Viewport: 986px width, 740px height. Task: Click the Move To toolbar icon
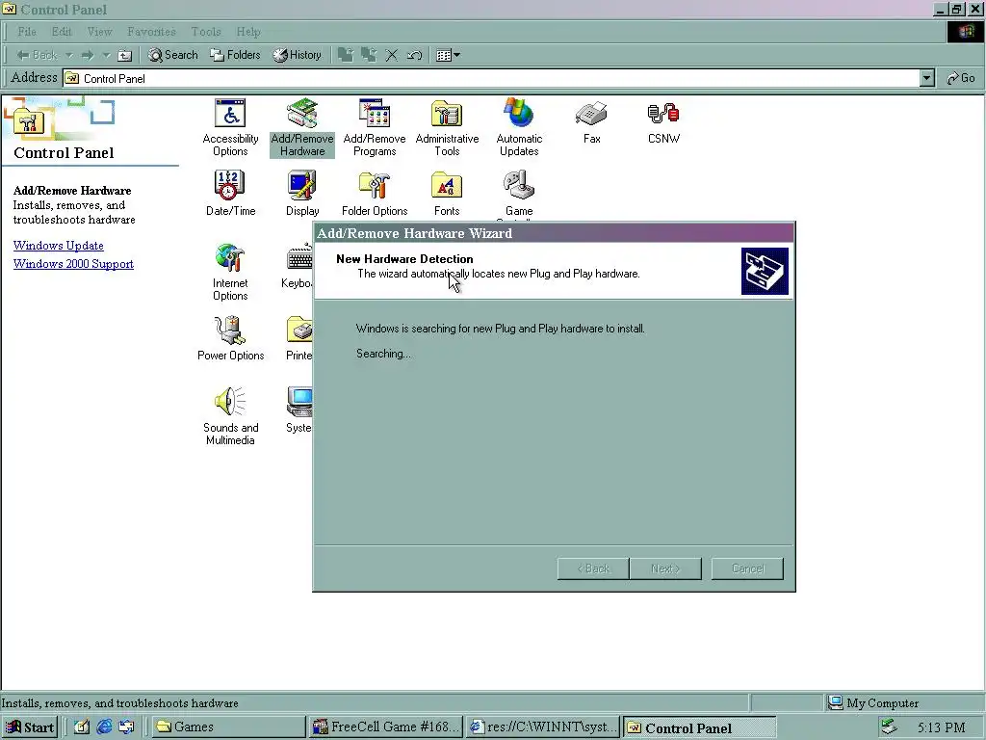pos(346,55)
